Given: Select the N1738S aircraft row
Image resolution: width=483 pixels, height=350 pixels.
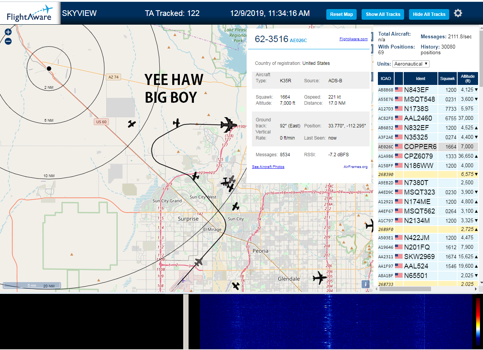Looking at the screenshot, I should click(428, 109).
